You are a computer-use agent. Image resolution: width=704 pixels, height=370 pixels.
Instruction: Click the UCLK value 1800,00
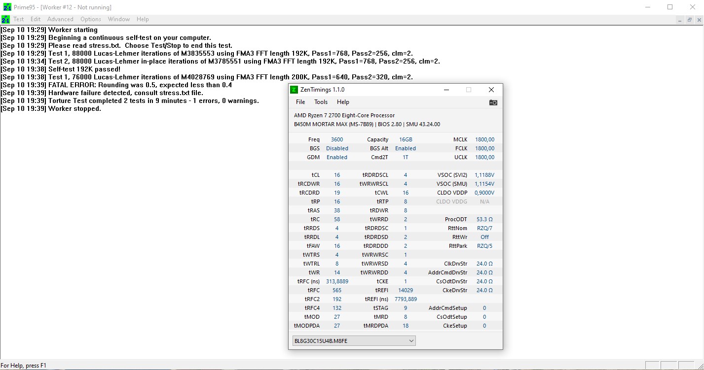click(484, 157)
